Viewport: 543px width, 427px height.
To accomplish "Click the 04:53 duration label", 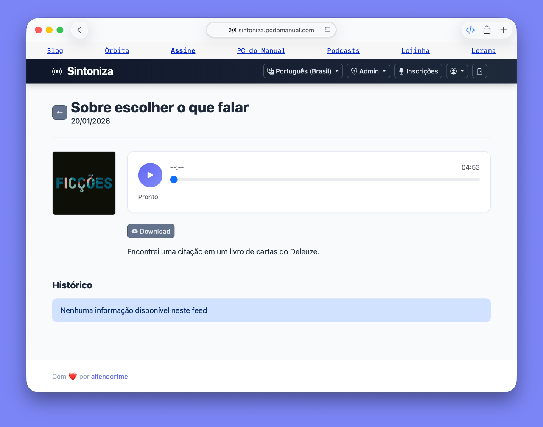I will pos(470,167).
